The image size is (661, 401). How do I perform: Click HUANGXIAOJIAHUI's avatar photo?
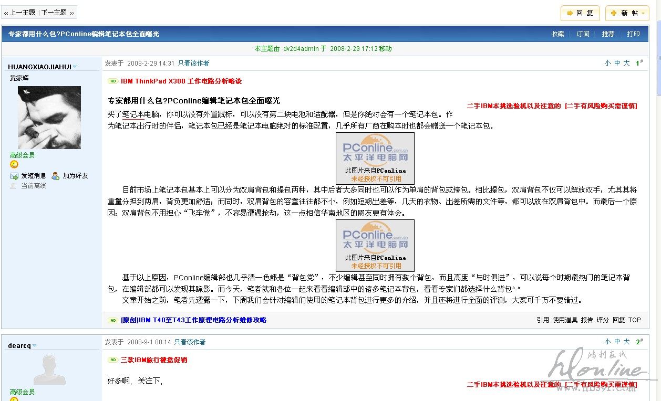pos(49,118)
